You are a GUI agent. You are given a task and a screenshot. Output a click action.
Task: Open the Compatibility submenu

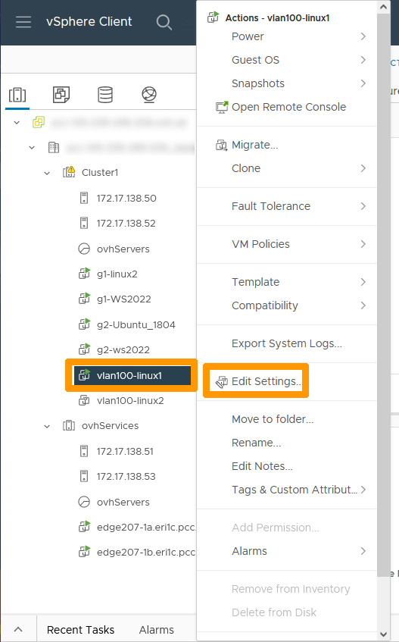(x=287, y=305)
